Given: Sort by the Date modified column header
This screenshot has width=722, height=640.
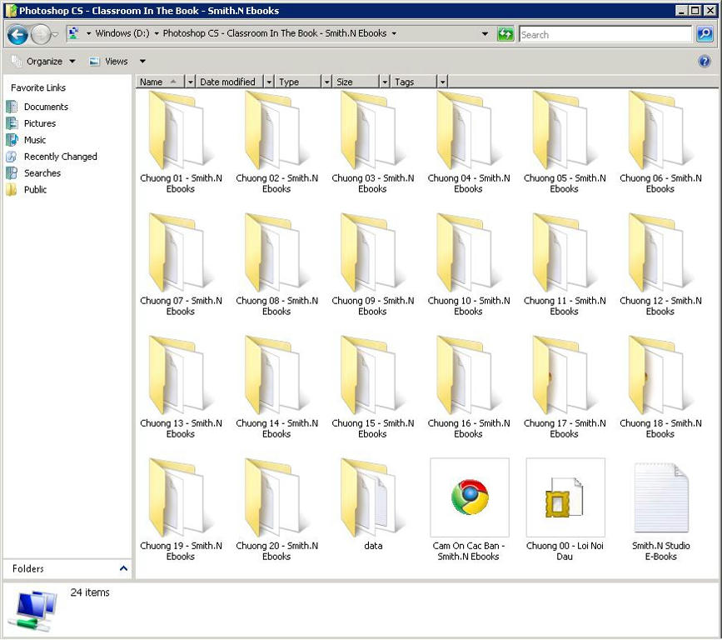Looking at the screenshot, I should (231, 82).
